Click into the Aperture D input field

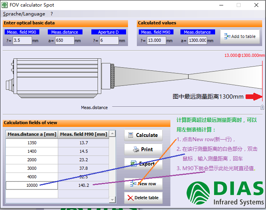tap(108, 40)
